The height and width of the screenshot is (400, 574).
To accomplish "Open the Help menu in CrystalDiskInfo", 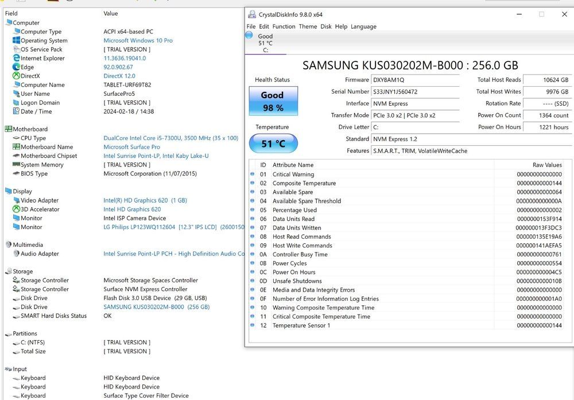I will point(341,26).
